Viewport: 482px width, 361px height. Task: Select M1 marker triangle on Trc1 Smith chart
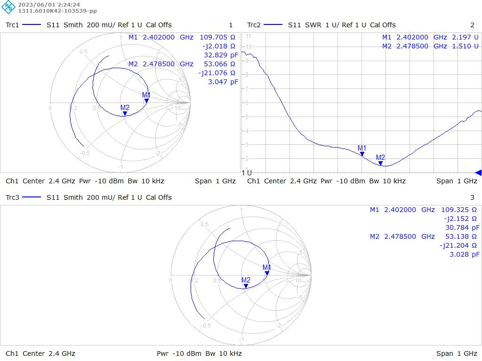click(x=147, y=101)
